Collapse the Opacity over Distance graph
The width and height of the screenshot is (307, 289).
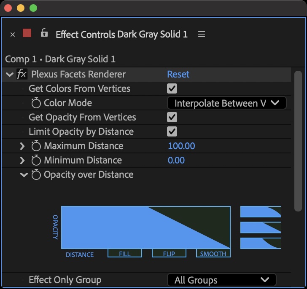tap(24, 174)
